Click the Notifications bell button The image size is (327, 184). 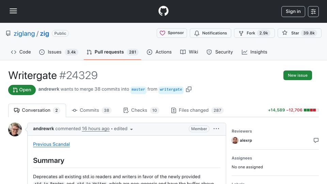pyautogui.click(x=211, y=33)
